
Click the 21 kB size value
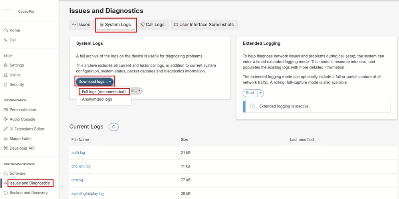click(x=185, y=153)
